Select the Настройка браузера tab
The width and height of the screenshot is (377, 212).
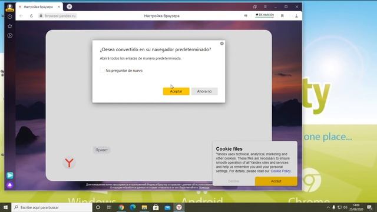(x=39, y=7)
